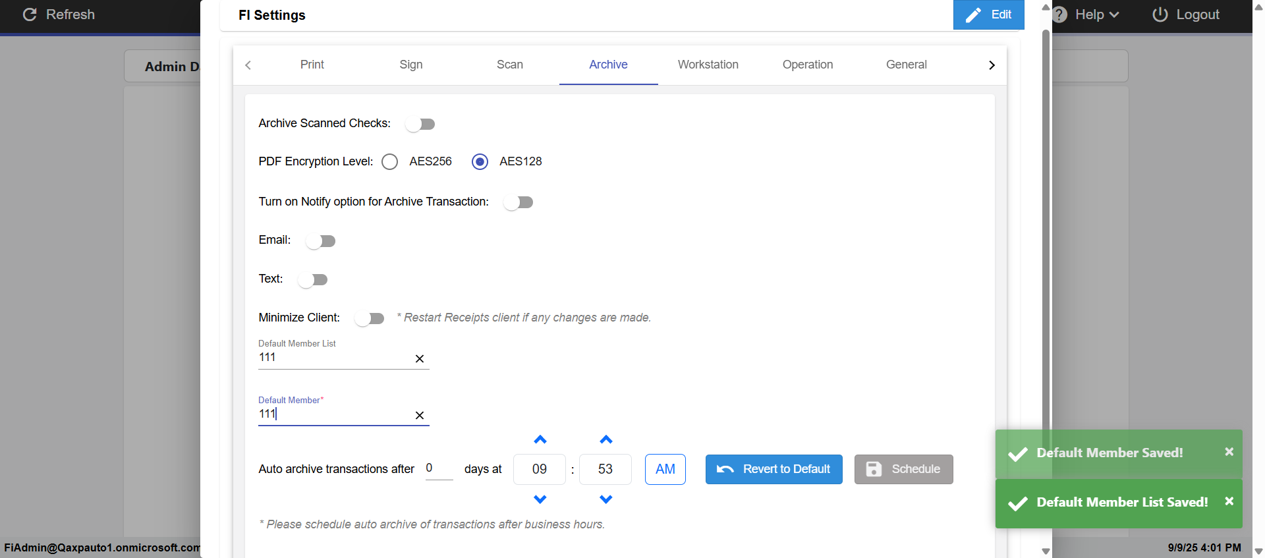Image resolution: width=1265 pixels, height=558 pixels.
Task: Turn on Email notification switch
Action: coord(321,241)
